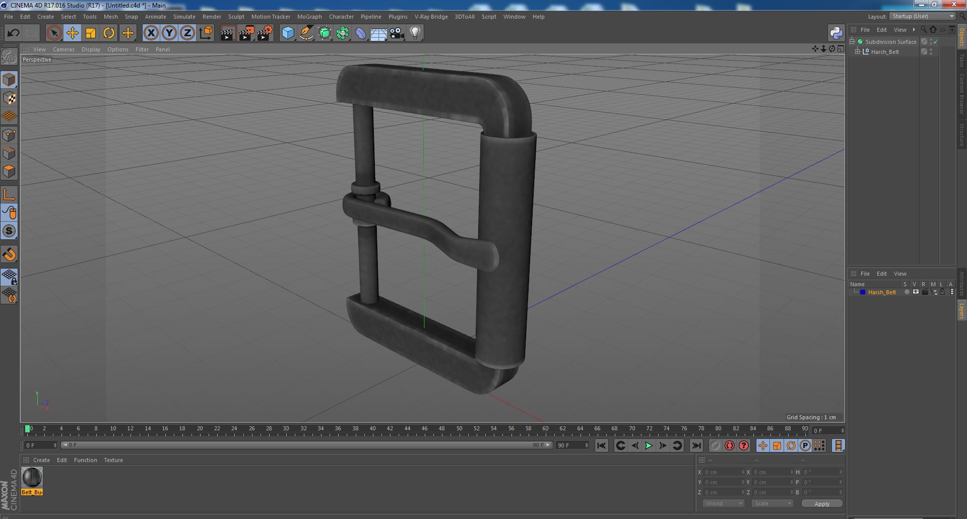Toggle the Locked Workplane icon
The height and width of the screenshot is (519, 967).
pyautogui.click(x=9, y=277)
